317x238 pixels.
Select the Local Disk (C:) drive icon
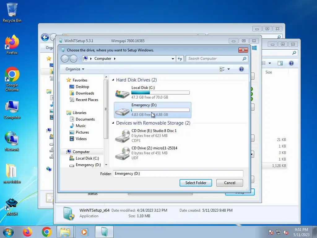click(x=122, y=94)
